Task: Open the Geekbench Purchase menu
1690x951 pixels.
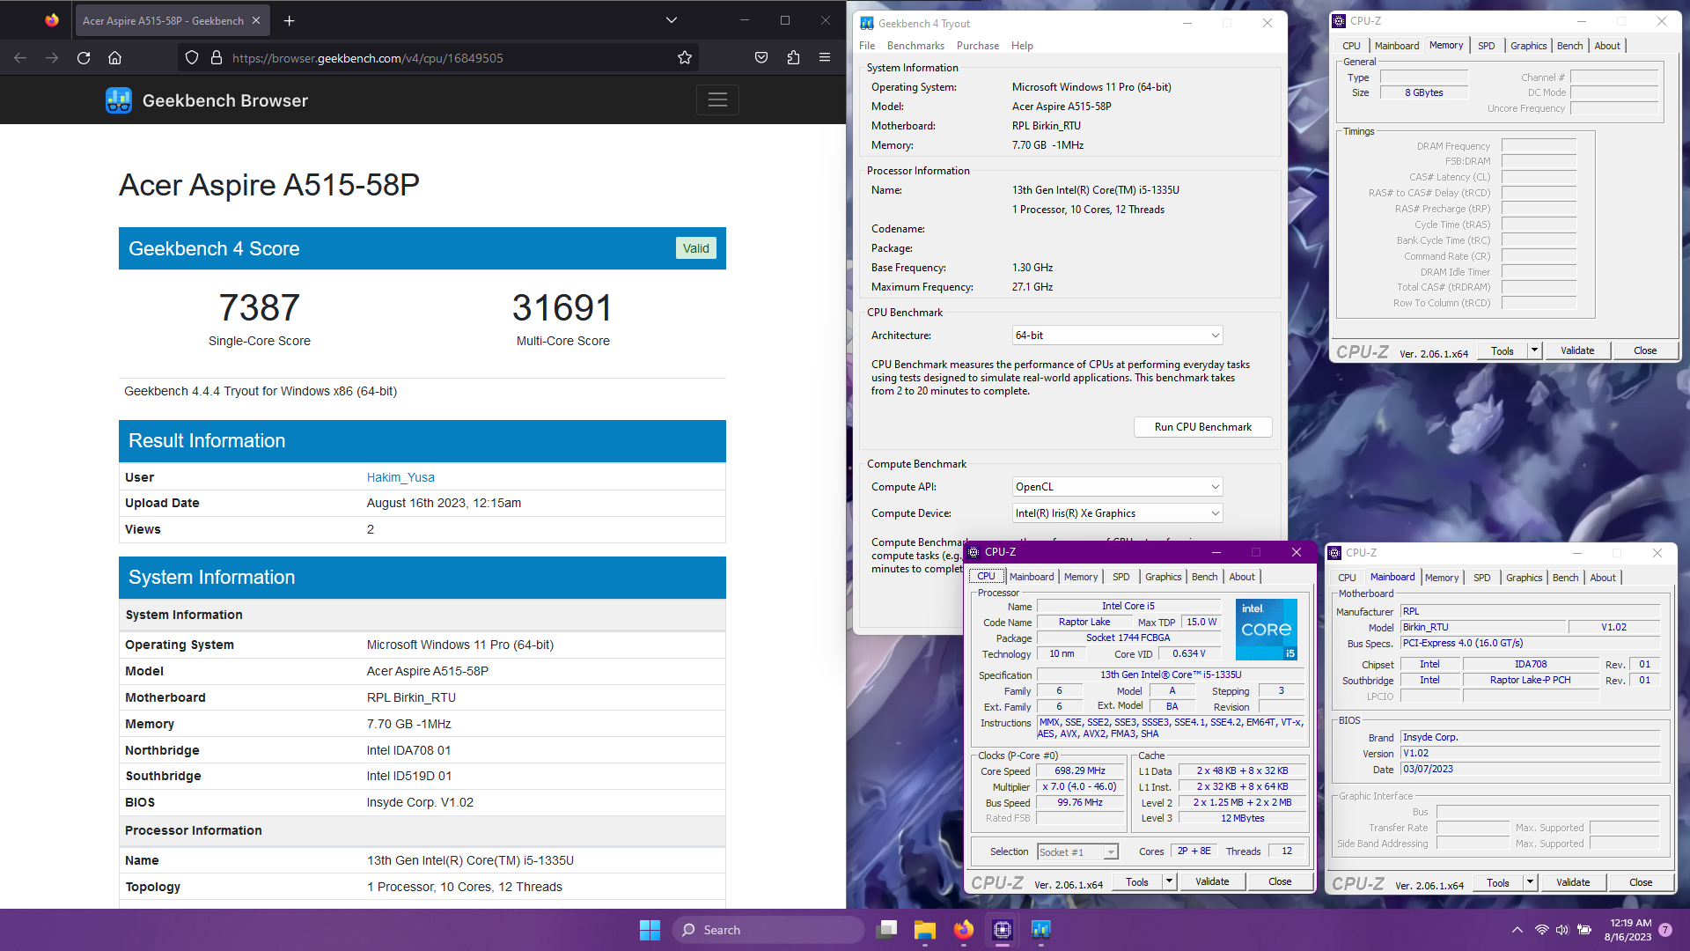Action: click(x=978, y=46)
